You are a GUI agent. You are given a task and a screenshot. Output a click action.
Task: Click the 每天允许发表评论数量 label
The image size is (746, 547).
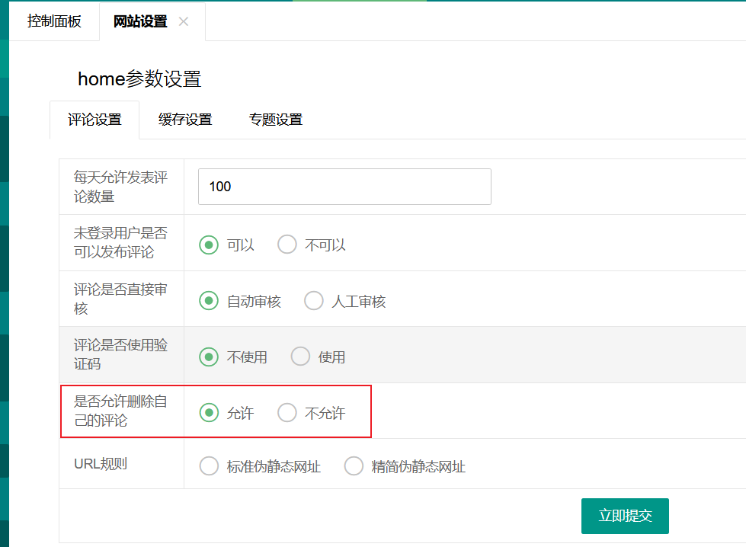[120, 187]
